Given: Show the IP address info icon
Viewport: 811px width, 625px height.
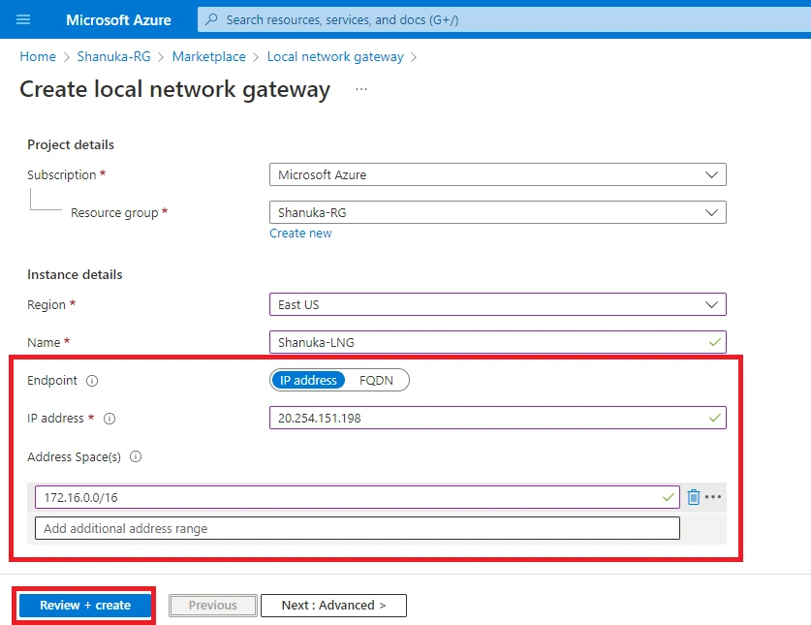Looking at the screenshot, I should tap(109, 419).
